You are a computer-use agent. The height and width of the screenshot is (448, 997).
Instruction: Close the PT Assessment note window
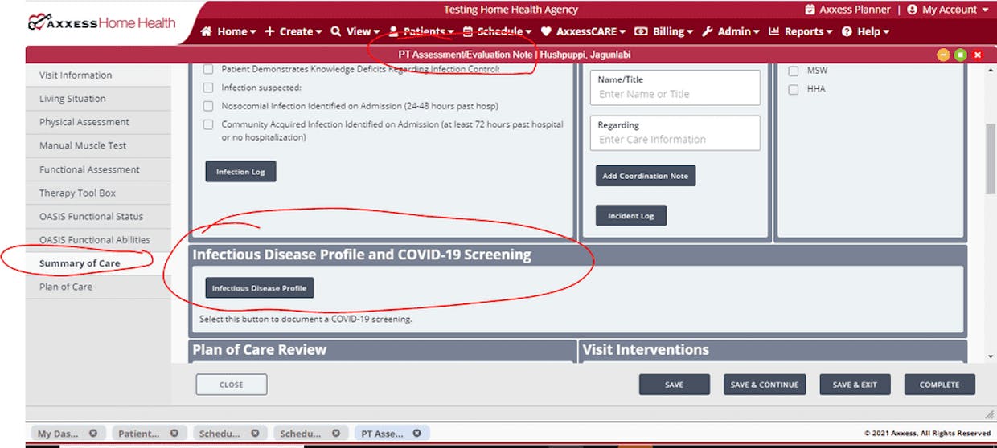click(978, 55)
